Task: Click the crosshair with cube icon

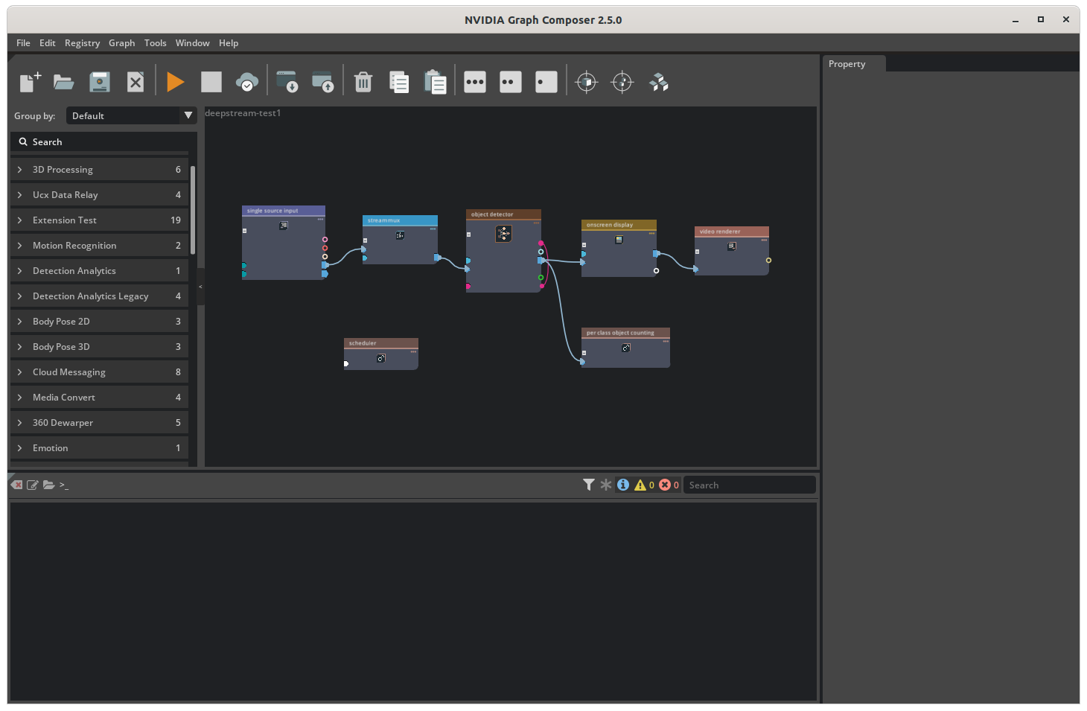Action: coord(587,82)
